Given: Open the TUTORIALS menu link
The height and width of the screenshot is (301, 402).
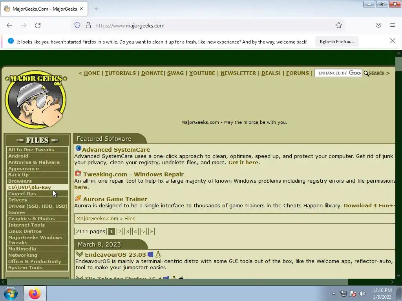Looking at the screenshot, I should [x=121, y=73].
